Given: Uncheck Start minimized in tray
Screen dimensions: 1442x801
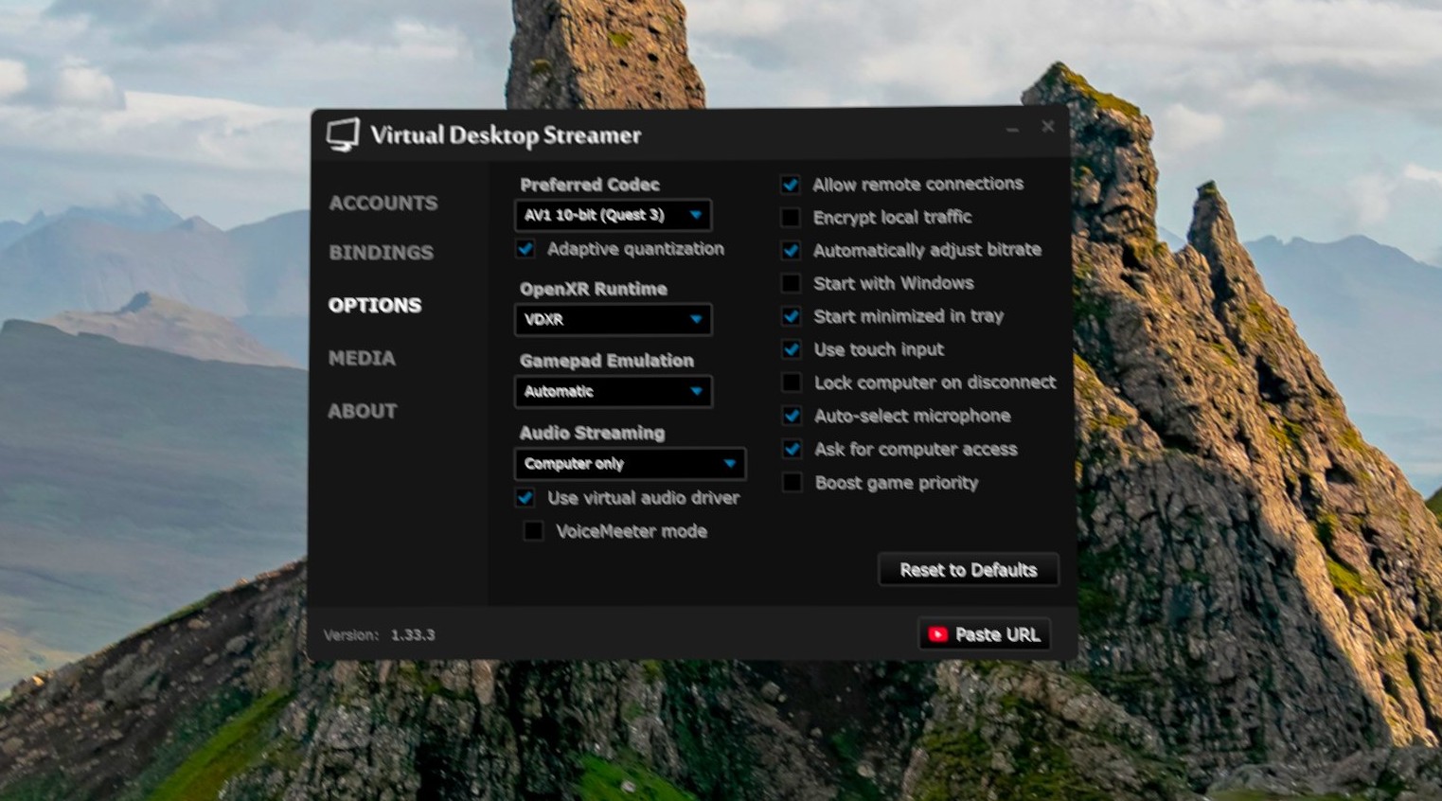Looking at the screenshot, I should tap(791, 316).
